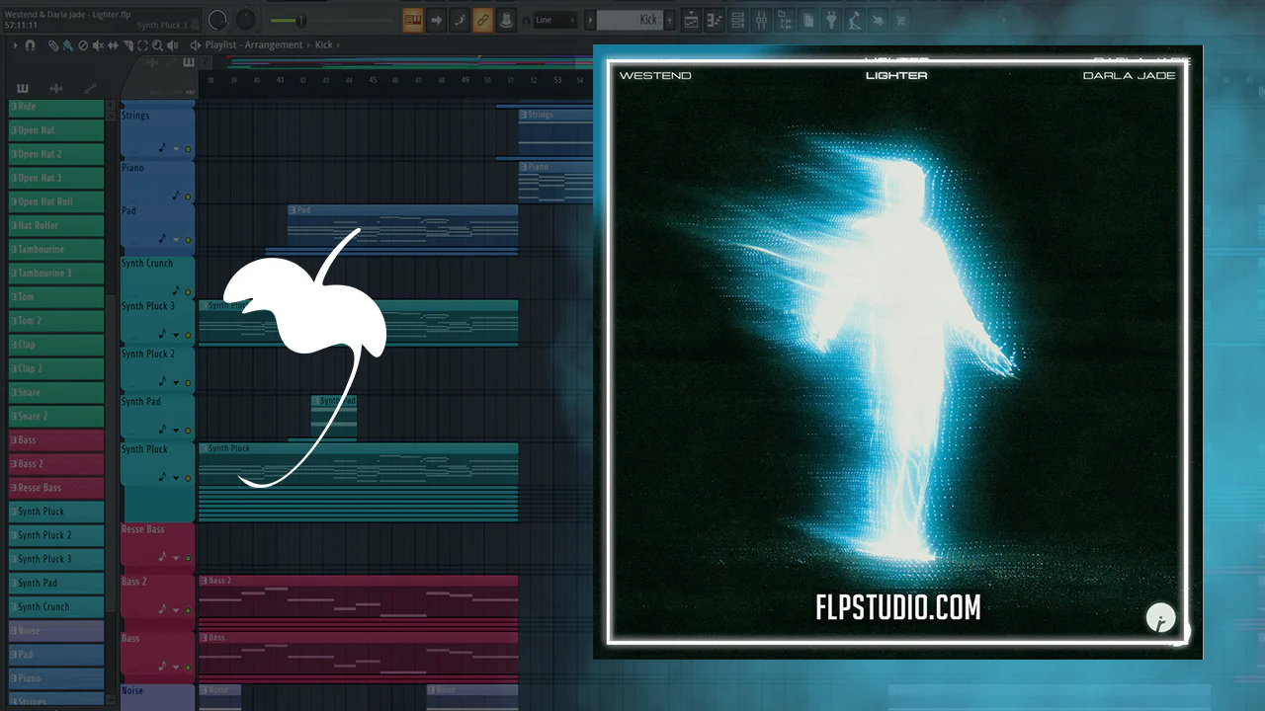The height and width of the screenshot is (711, 1265).
Task: Select the Synth Crunch pattern
Action: click(56, 606)
